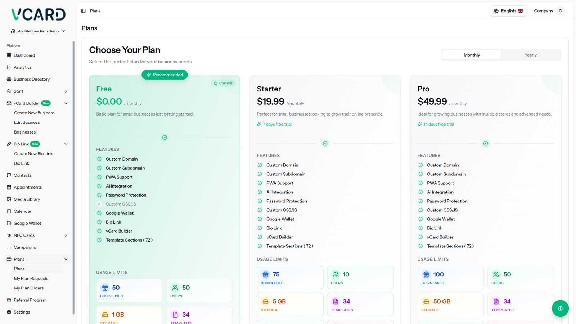576x324 pixels.
Task: Open Business Directory globe icon
Action: [x=9, y=79]
